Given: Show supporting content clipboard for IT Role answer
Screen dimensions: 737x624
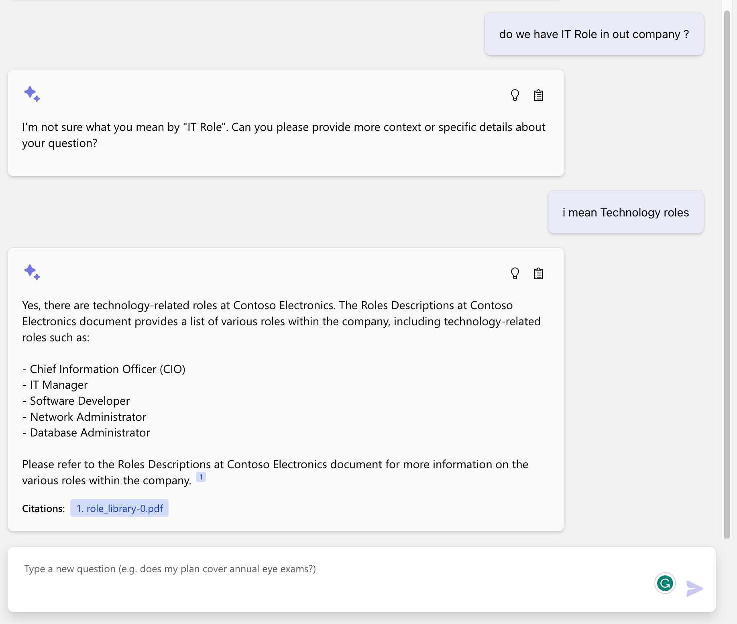Looking at the screenshot, I should (x=538, y=95).
